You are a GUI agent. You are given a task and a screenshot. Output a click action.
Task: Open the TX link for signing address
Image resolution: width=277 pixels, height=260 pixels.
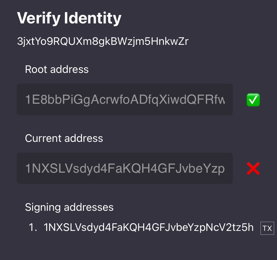(x=267, y=229)
